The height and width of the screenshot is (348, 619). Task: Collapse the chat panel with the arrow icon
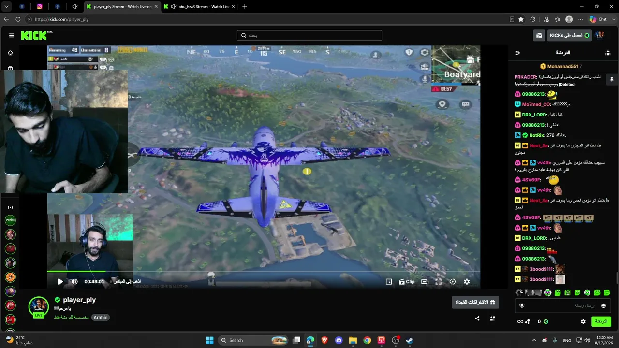tap(517, 53)
